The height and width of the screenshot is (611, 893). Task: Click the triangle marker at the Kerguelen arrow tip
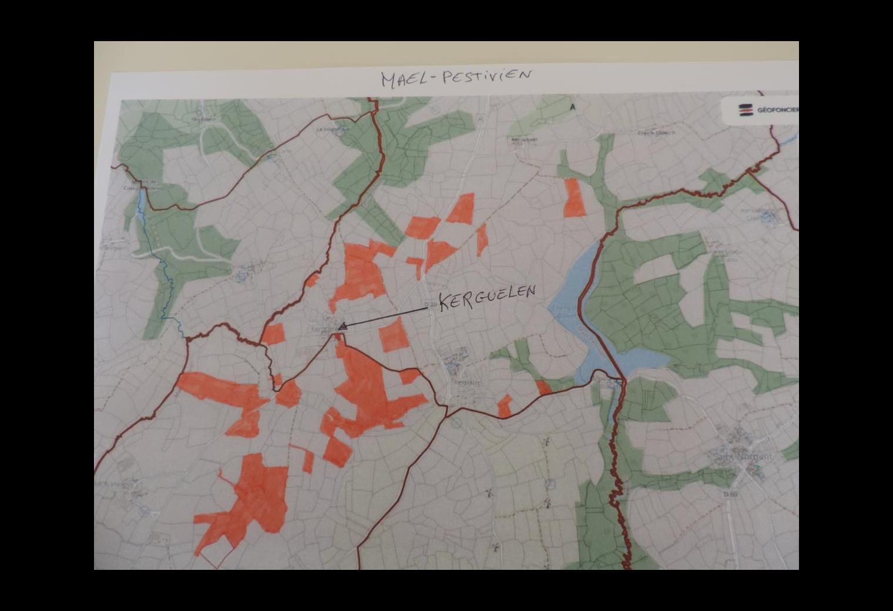(342, 326)
